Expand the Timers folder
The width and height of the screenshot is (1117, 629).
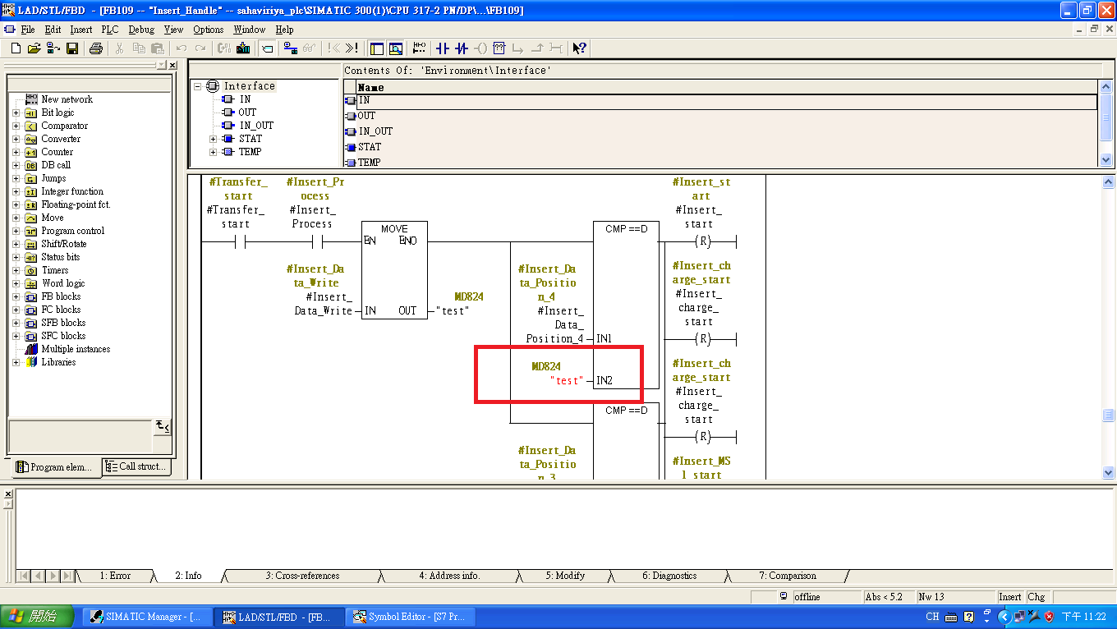pos(16,270)
